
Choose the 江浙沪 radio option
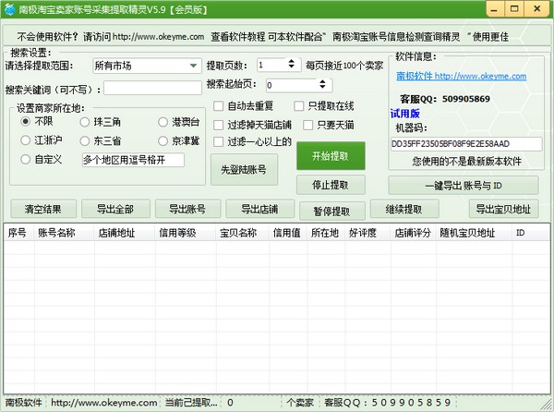pos(26,140)
